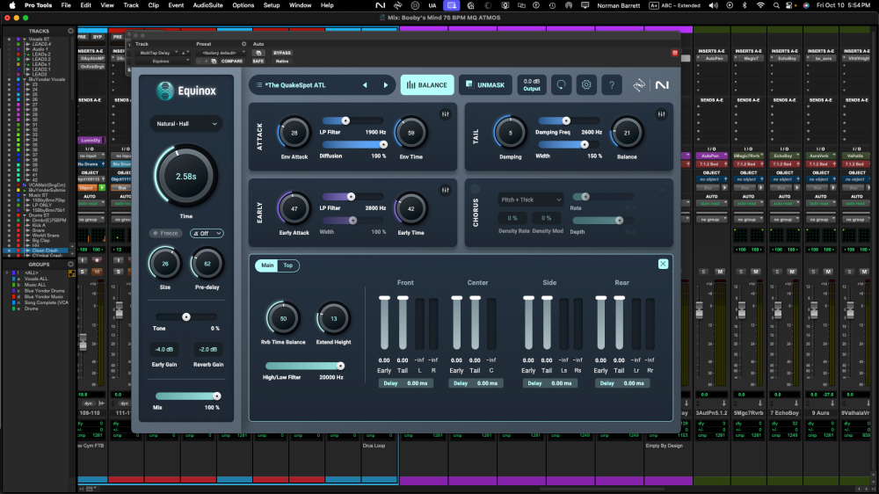Click the volume icon in macOS menu bar
Image resolution: width=879 pixels, height=494 pixels.
[713, 5]
